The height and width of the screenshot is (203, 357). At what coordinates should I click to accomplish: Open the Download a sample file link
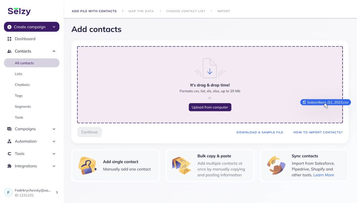tap(260, 132)
